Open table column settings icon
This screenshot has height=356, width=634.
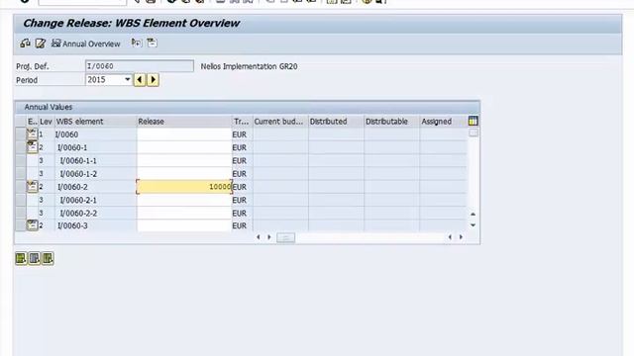coord(473,121)
